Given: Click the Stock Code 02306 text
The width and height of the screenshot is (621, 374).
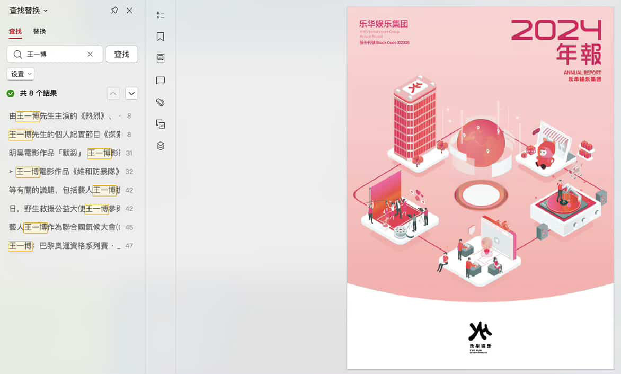Looking at the screenshot, I should [x=385, y=43].
